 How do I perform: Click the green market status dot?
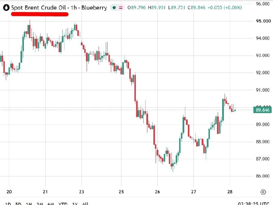(x=114, y=7)
